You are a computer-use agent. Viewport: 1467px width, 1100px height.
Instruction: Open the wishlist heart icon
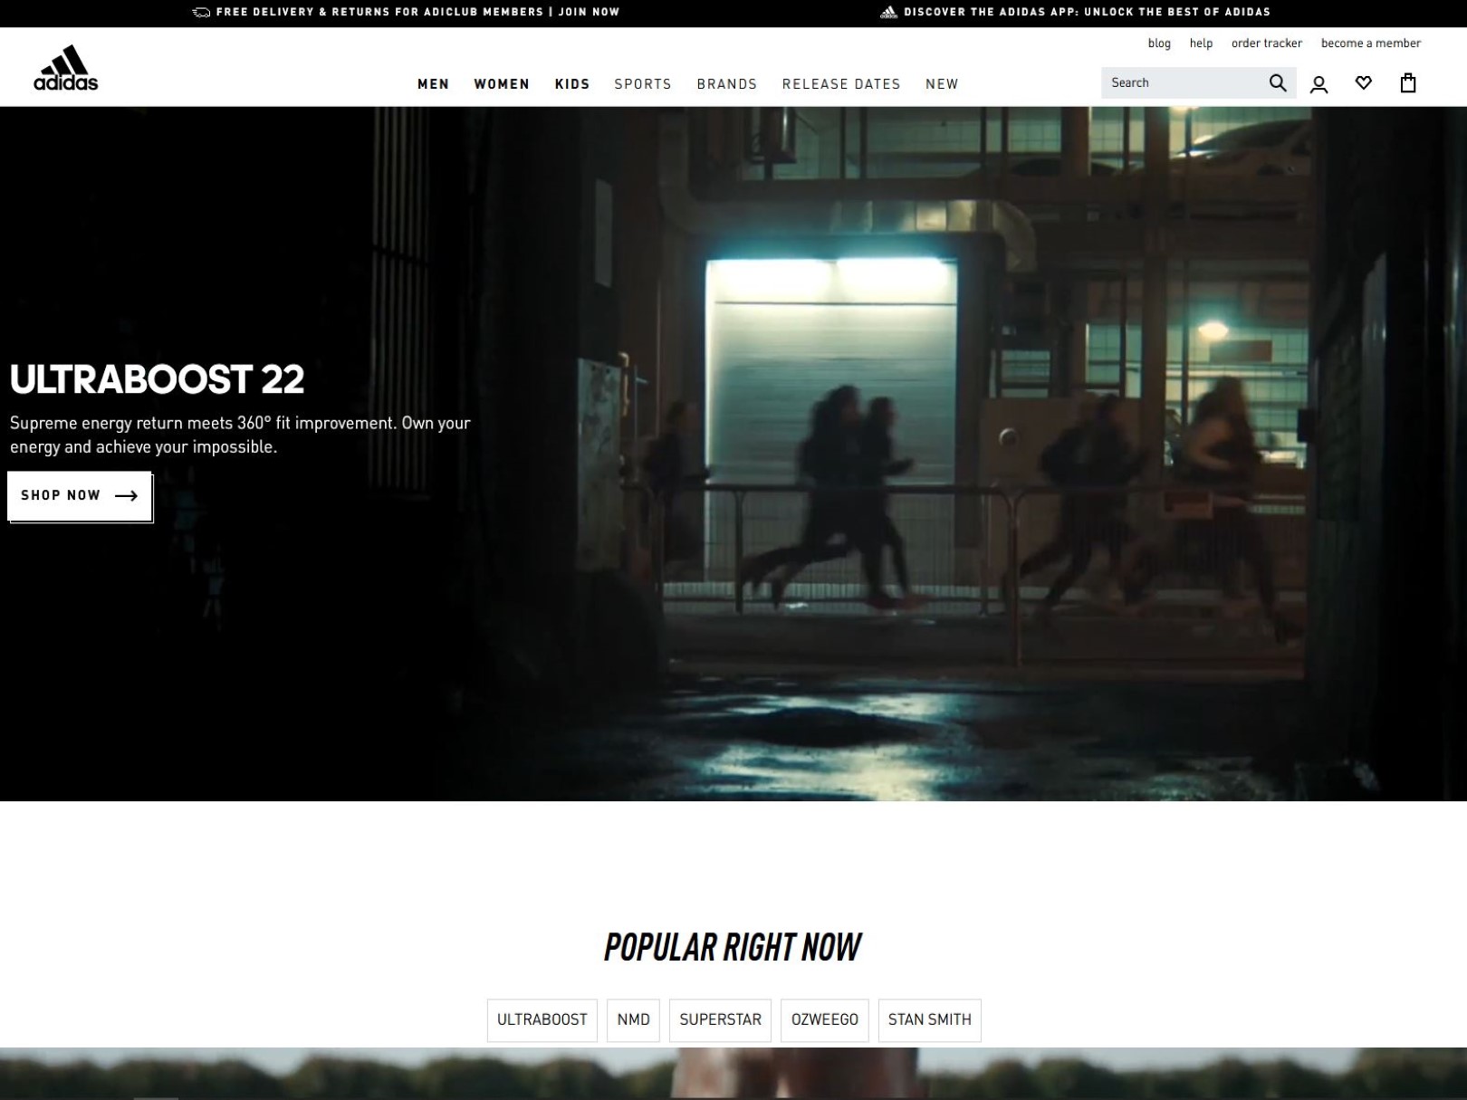click(1364, 83)
